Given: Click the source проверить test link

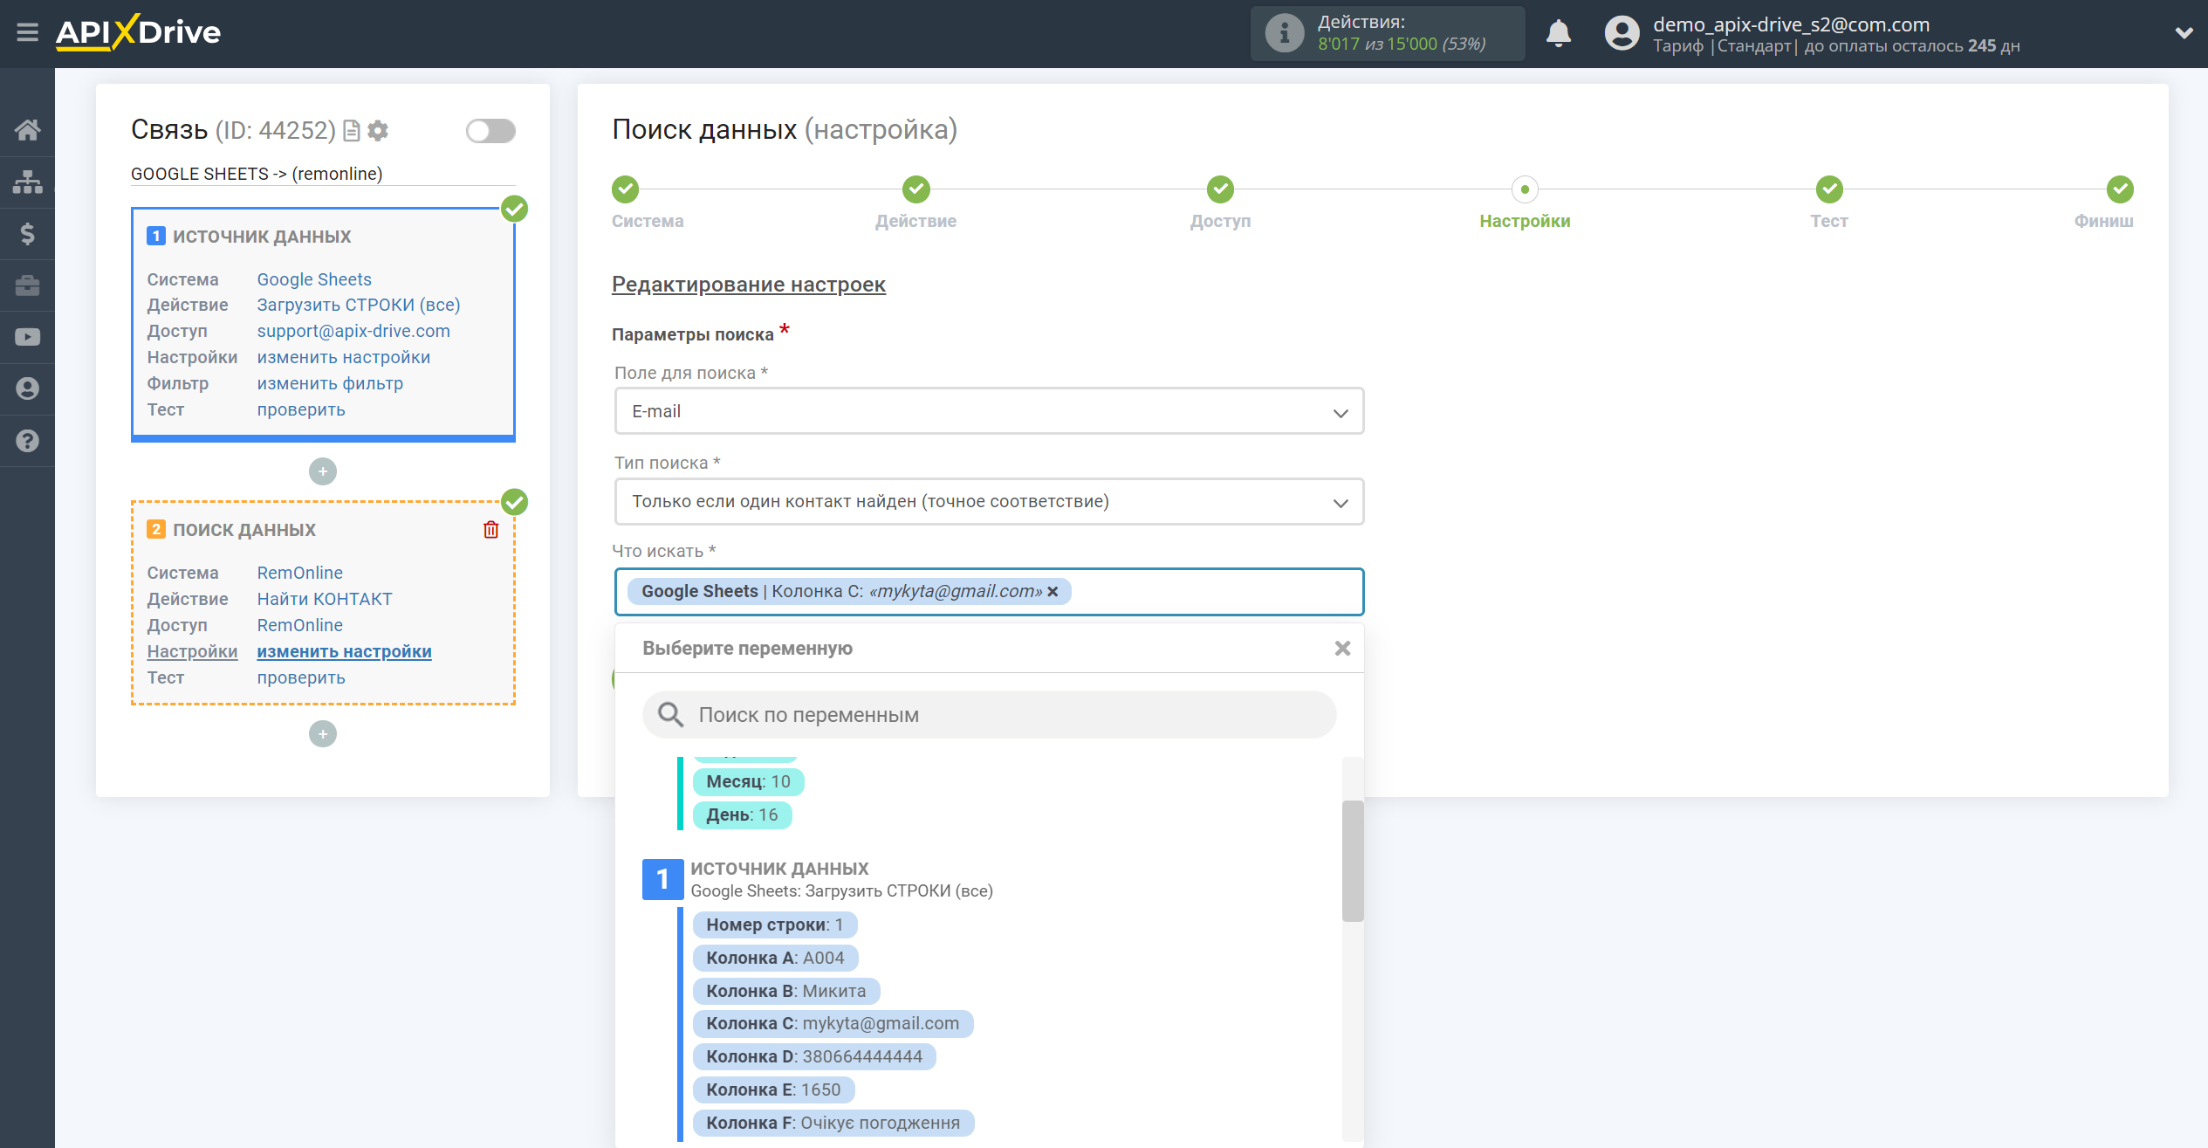Looking at the screenshot, I should pos(301,409).
